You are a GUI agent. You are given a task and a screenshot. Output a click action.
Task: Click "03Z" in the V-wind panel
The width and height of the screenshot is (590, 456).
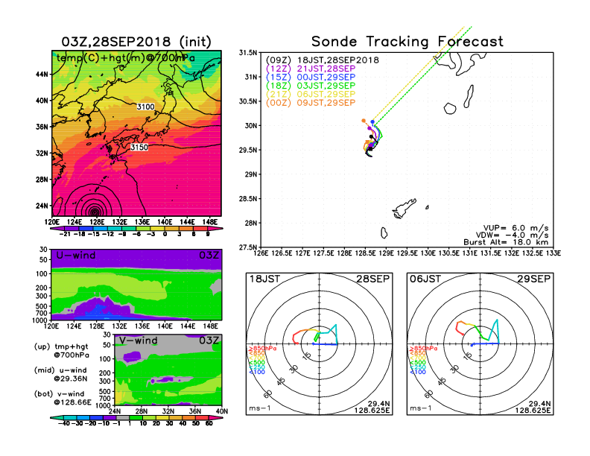pos(209,341)
